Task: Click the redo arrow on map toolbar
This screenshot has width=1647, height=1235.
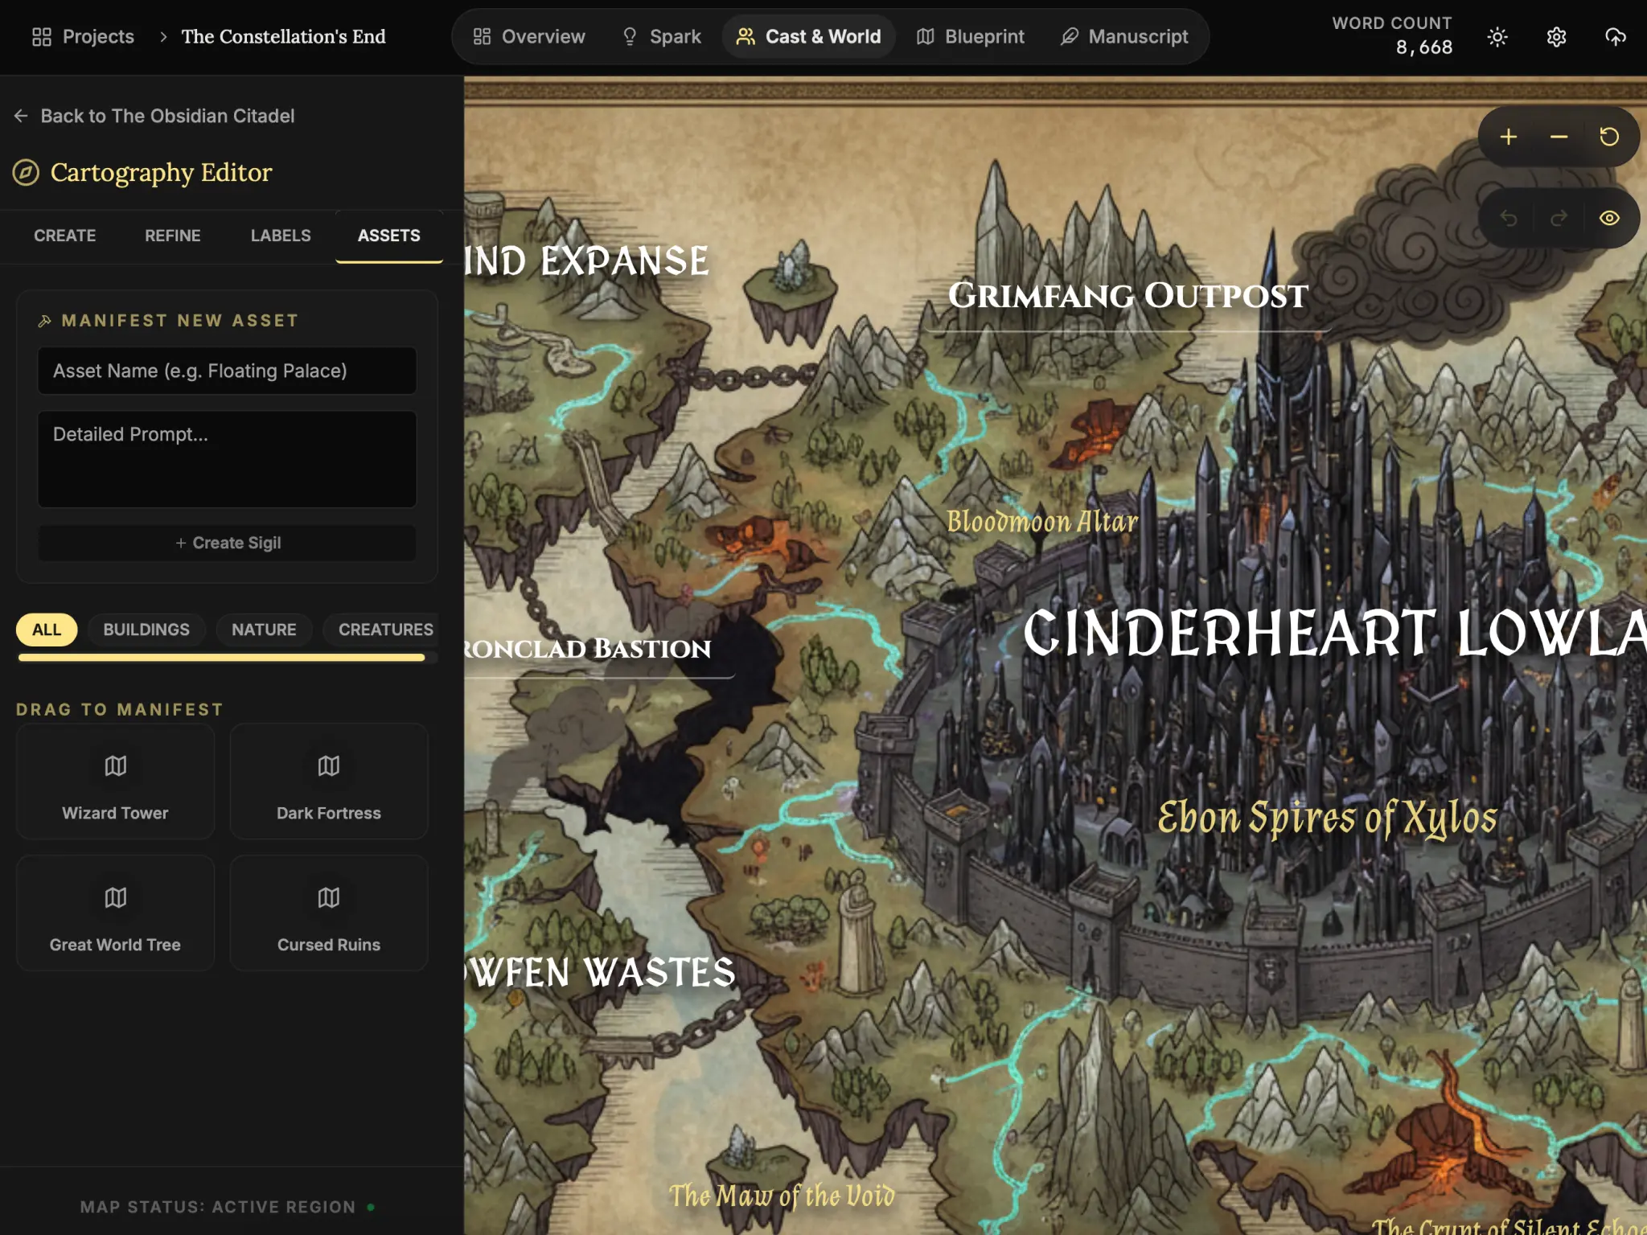Action: pos(1559,218)
